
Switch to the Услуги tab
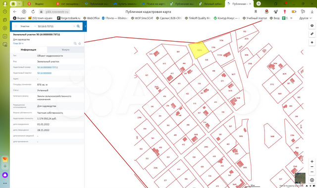(66, 49)
